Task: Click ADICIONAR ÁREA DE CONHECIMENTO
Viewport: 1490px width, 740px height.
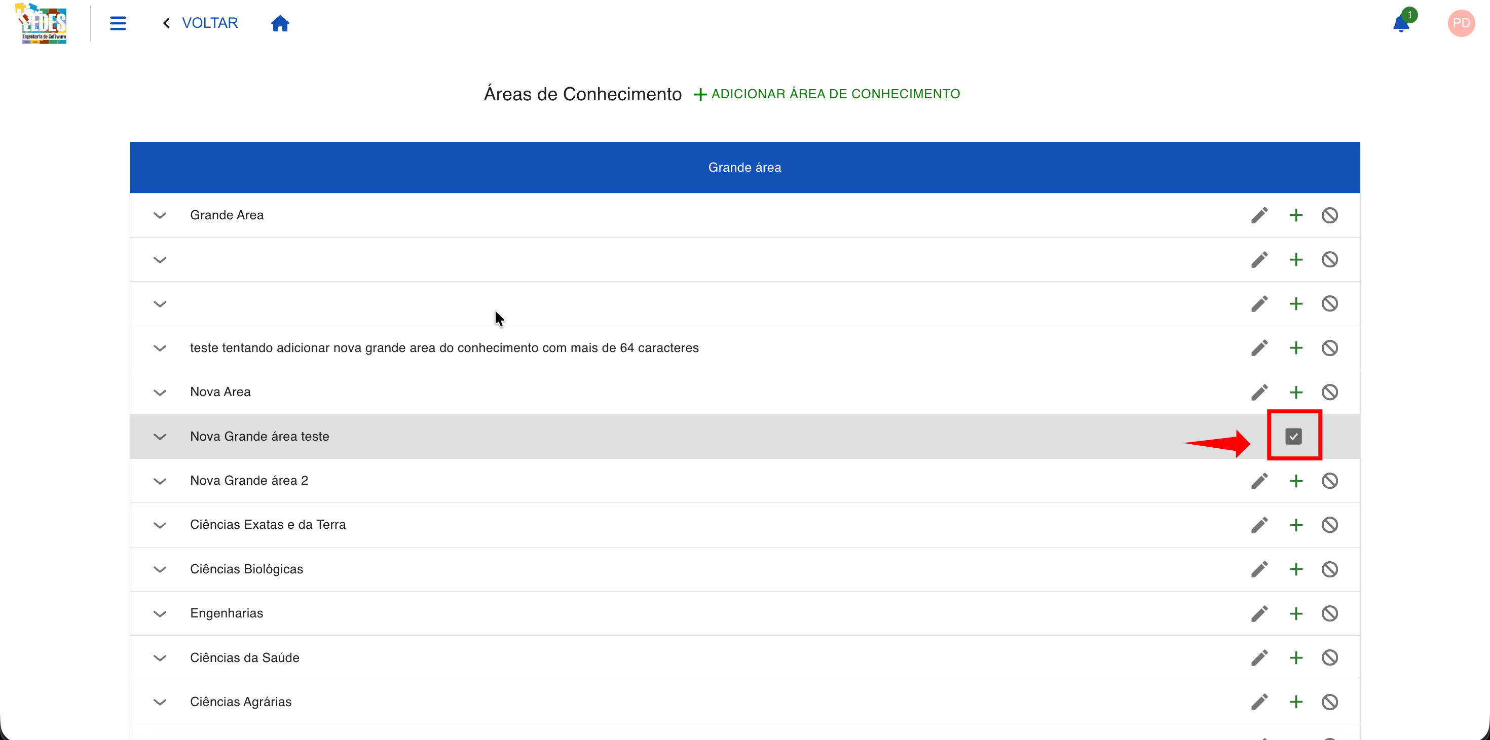Action: pyautogui.click(x=827, y=93)
